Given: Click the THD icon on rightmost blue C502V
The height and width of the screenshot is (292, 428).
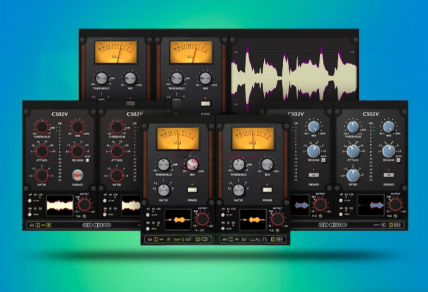Looking at the screenshot, I should [395, 216].
